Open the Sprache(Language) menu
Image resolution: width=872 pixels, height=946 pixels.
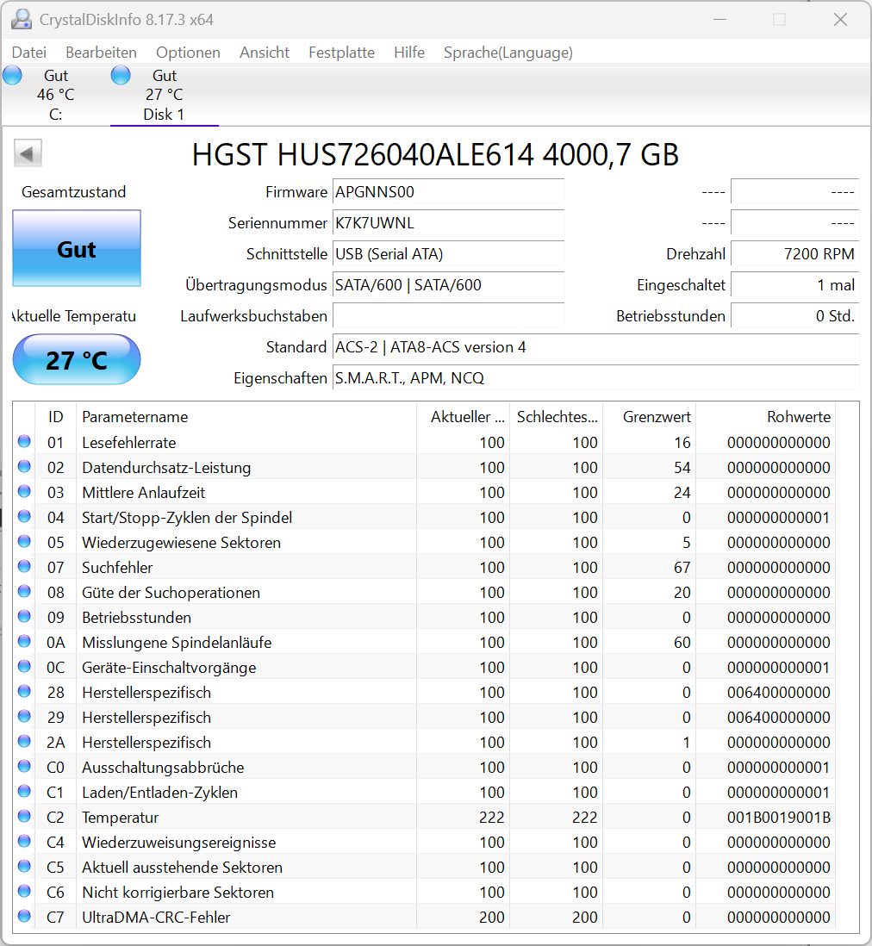point(508,53)
